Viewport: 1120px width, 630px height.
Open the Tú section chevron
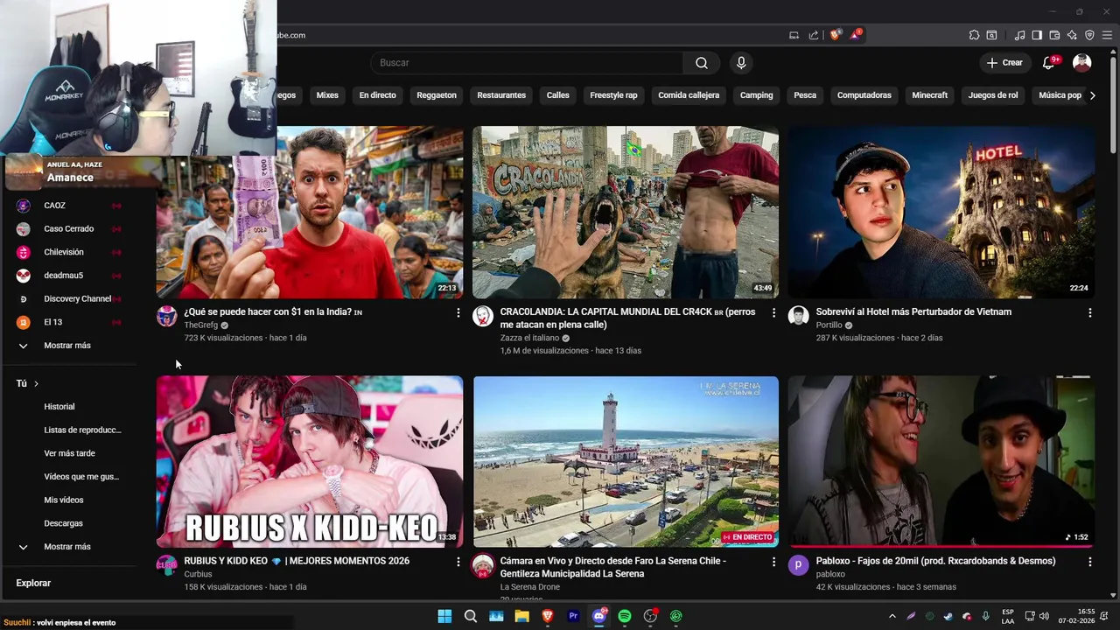point(36,383)
